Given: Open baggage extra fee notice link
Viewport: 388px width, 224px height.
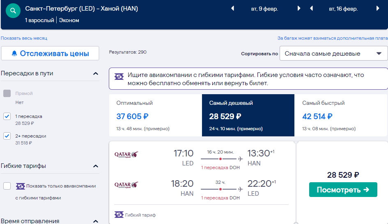Looking at the screenshot, I should [332, 38].
